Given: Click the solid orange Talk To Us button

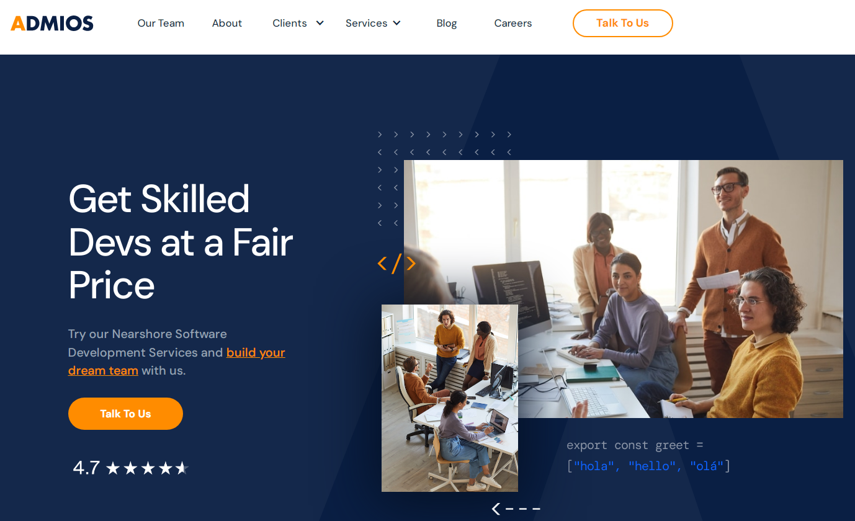Looking at the screenshot, I should tap(125, 414).
